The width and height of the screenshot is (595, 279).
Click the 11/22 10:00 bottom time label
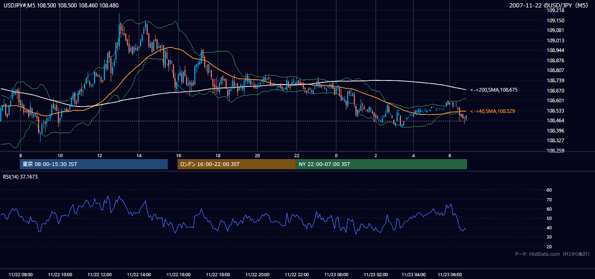(60, 275)
